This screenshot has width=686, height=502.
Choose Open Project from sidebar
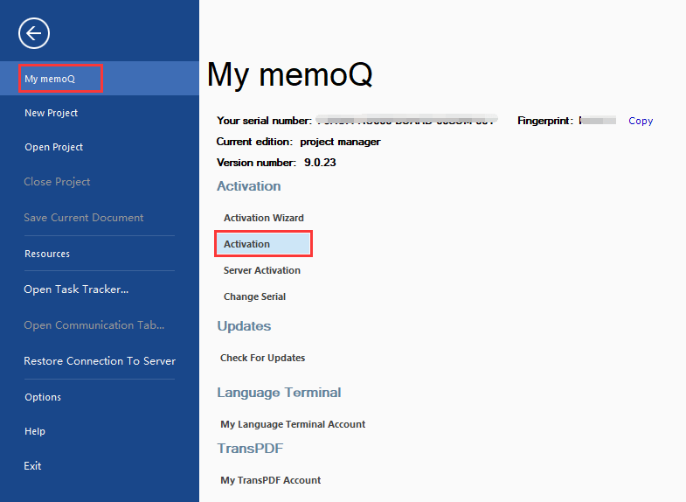tap(54, 147)
